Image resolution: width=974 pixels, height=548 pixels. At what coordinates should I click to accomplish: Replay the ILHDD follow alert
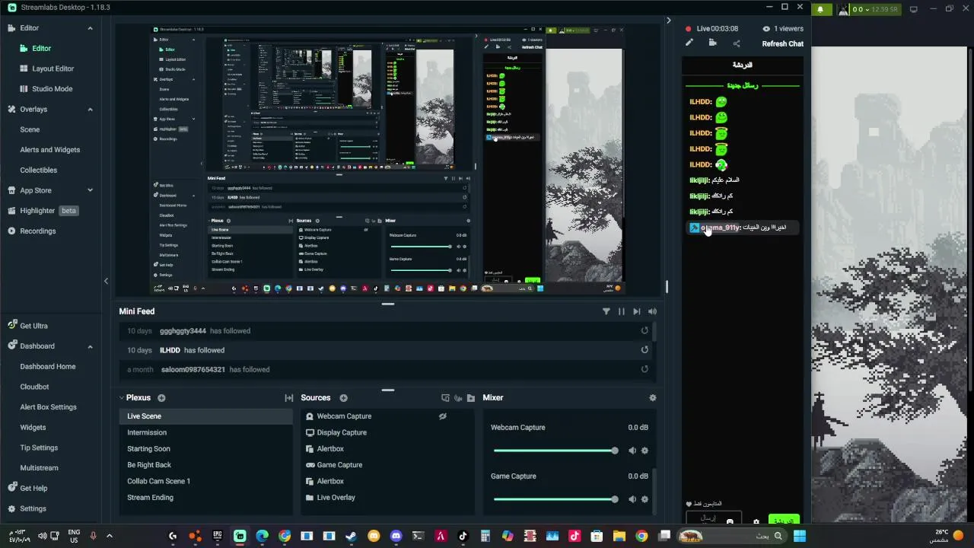pyautogui.click(x=645, y=350)
